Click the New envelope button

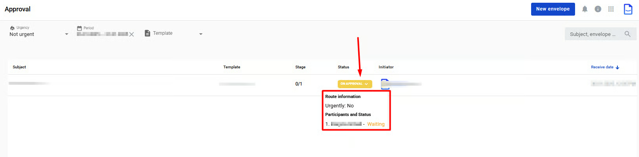[553, 9]
